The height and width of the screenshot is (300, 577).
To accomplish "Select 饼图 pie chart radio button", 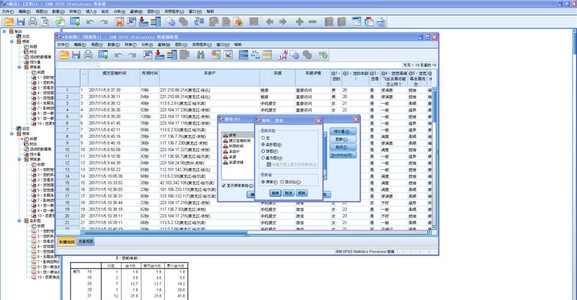I will [x=263, y=151].
